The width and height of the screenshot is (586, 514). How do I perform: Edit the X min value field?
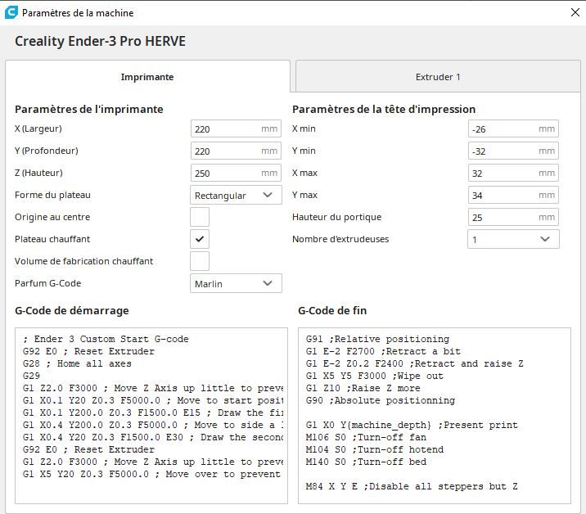(513, 129)
